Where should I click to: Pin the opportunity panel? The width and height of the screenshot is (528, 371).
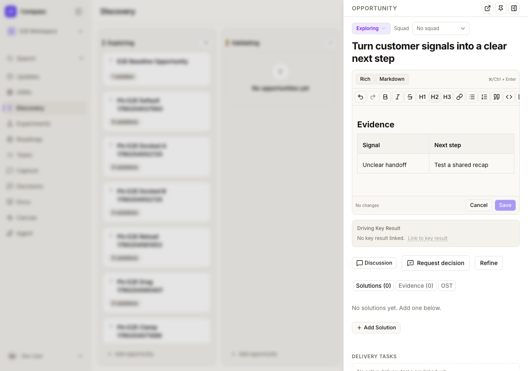(x=501, y=8)
